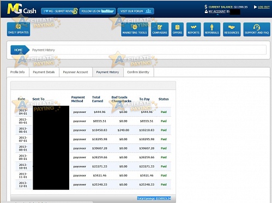
Task: Switch to the Profile Info tab
Action: 17,72
